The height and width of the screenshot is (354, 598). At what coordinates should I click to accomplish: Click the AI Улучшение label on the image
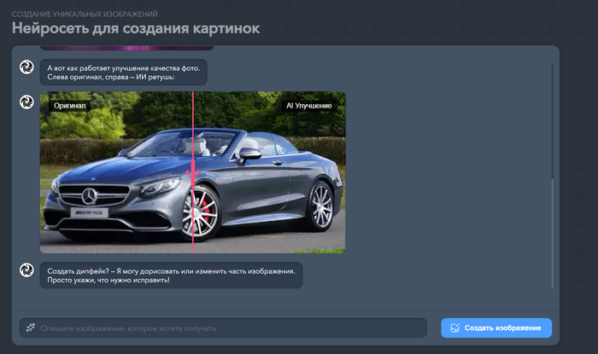(x=309, y=106)
